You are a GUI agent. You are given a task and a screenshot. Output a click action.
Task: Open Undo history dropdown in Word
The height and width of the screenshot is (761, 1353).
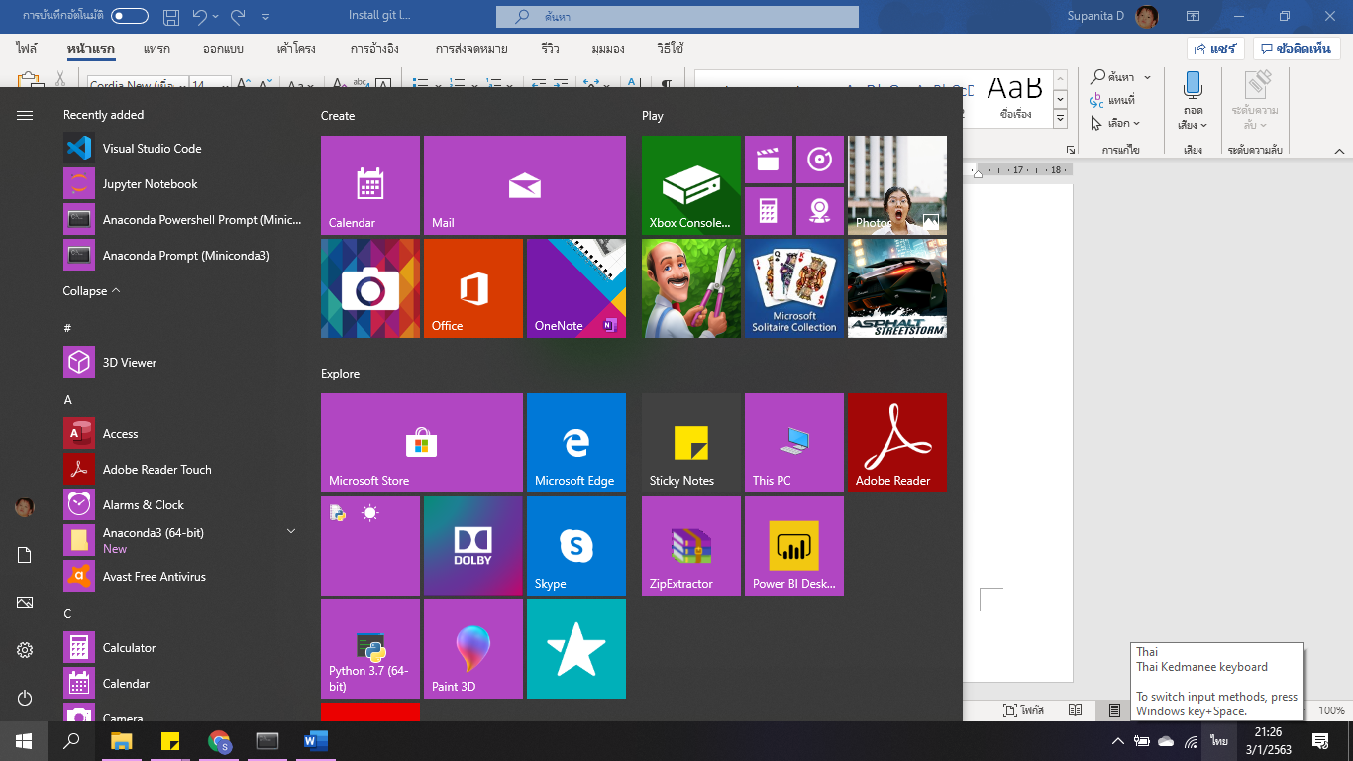[215, 17]
